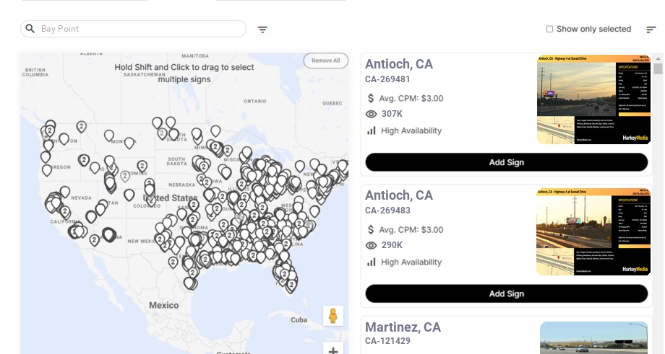Image resolution: width=665 pixels, height=354 pixels.
Task: Click the Street View pegman icon
Action: [x=332, y=316]
